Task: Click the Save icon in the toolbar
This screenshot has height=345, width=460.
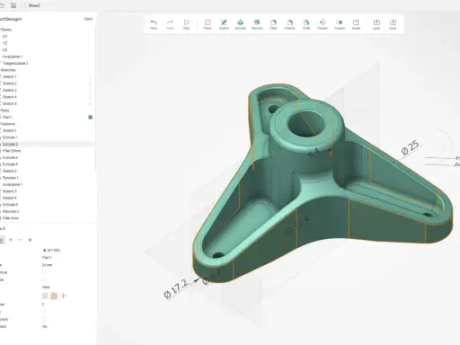Action: point(393,22)
